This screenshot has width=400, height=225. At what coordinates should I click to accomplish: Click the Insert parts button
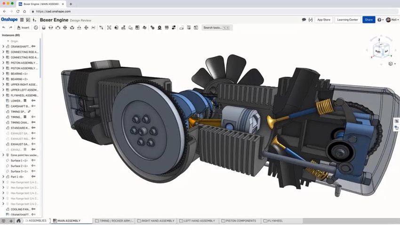click(23, 28)
